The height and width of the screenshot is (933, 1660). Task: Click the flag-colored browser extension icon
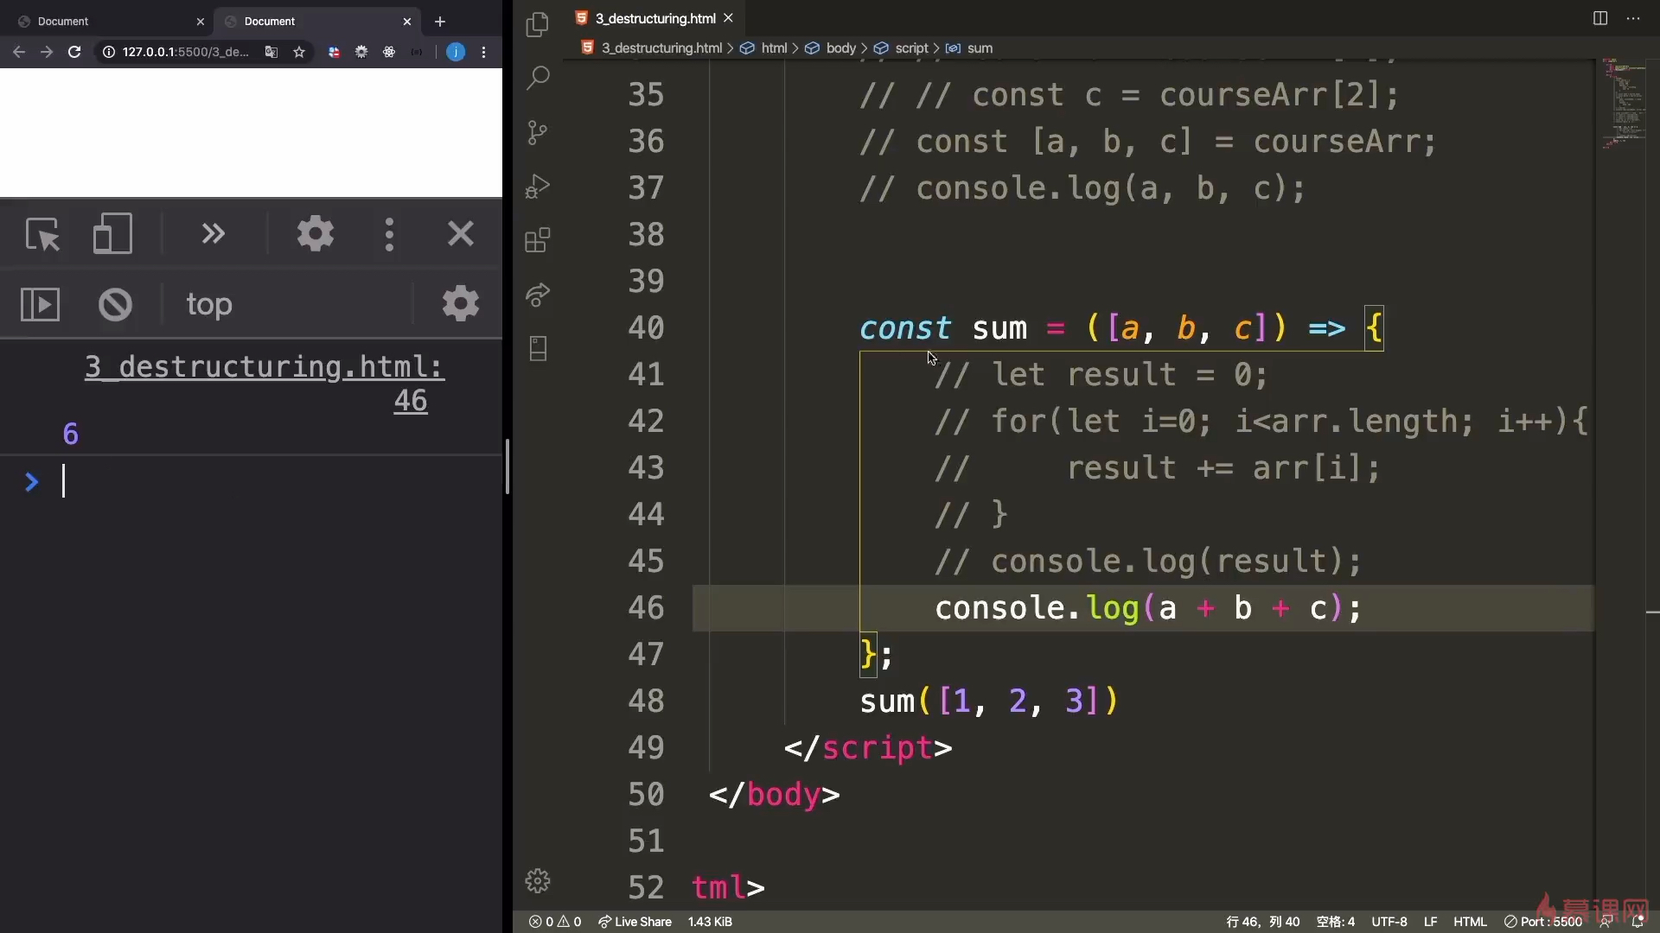click(334, 52)
